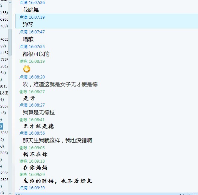Click sender header 点滴 16:09:39
198x195 pixels.
[32, 188]
